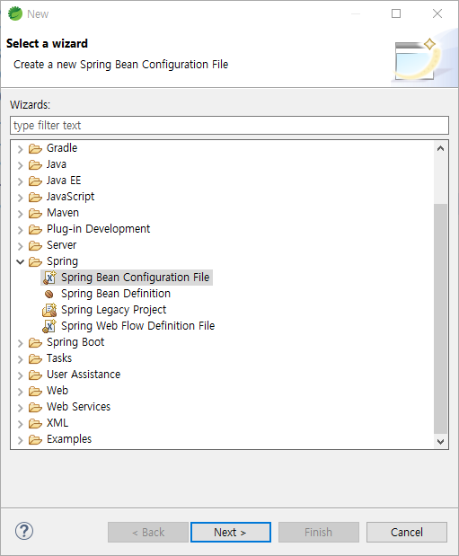Click the Spring Boot folder icon
Image resolution: width=459 pixels, height=556 pixels.
point(35,342)
